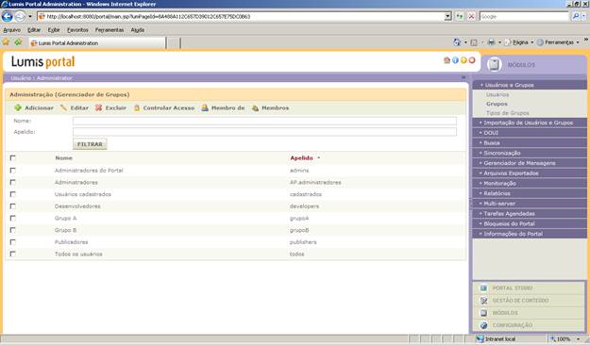Click the Apelido filter input field
Screen dimensions: 590x345
click(264, 132)
